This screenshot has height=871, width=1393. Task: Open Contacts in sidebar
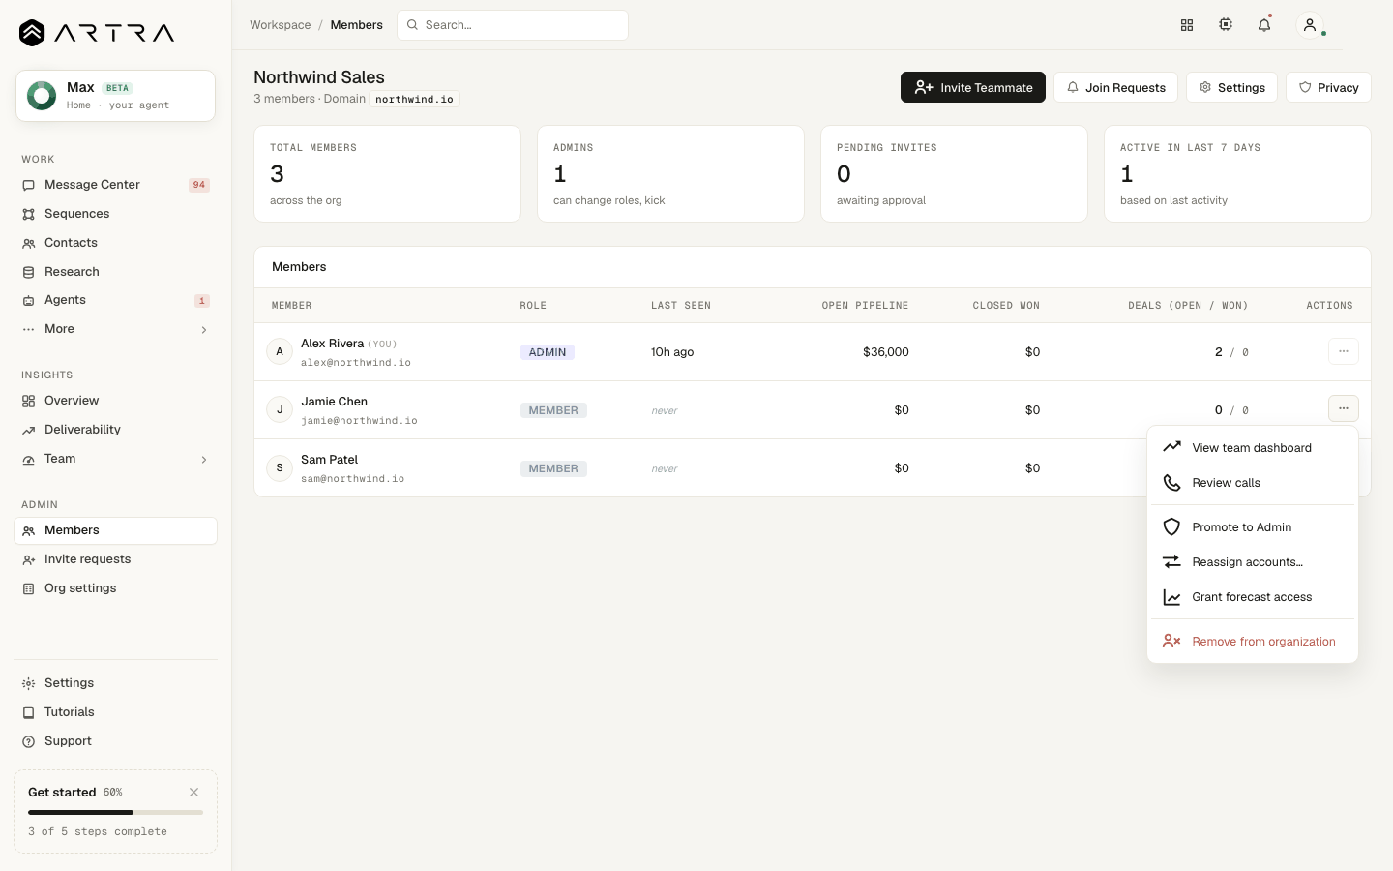pyautogui.click(x=115, y=243)
